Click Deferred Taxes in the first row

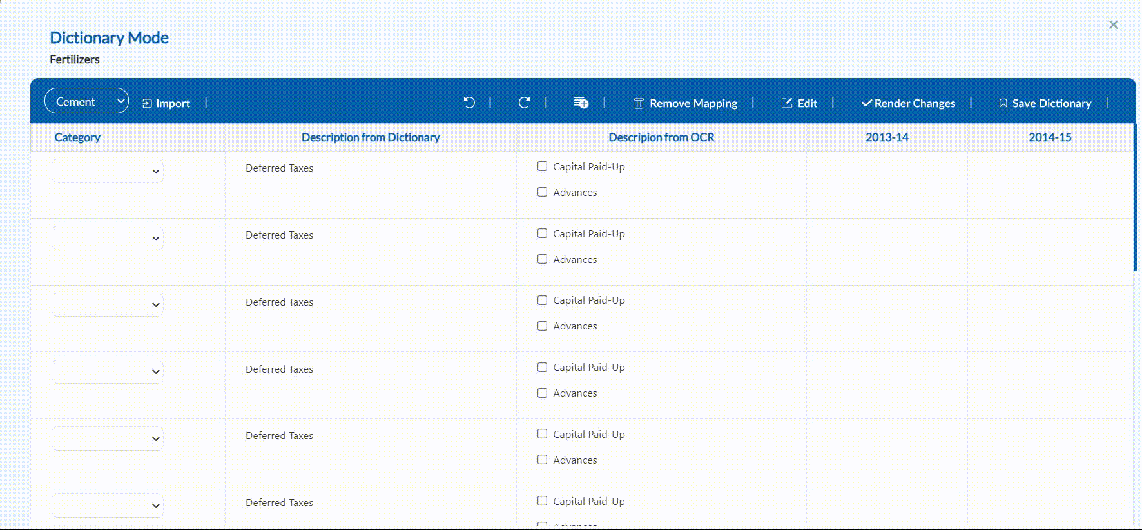(x=279, y=168)
